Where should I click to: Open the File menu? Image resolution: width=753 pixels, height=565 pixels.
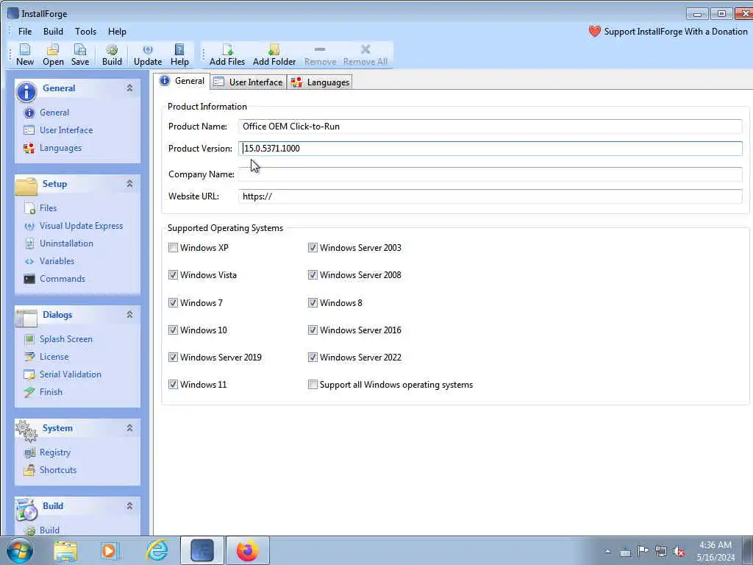tap(25, 32)
